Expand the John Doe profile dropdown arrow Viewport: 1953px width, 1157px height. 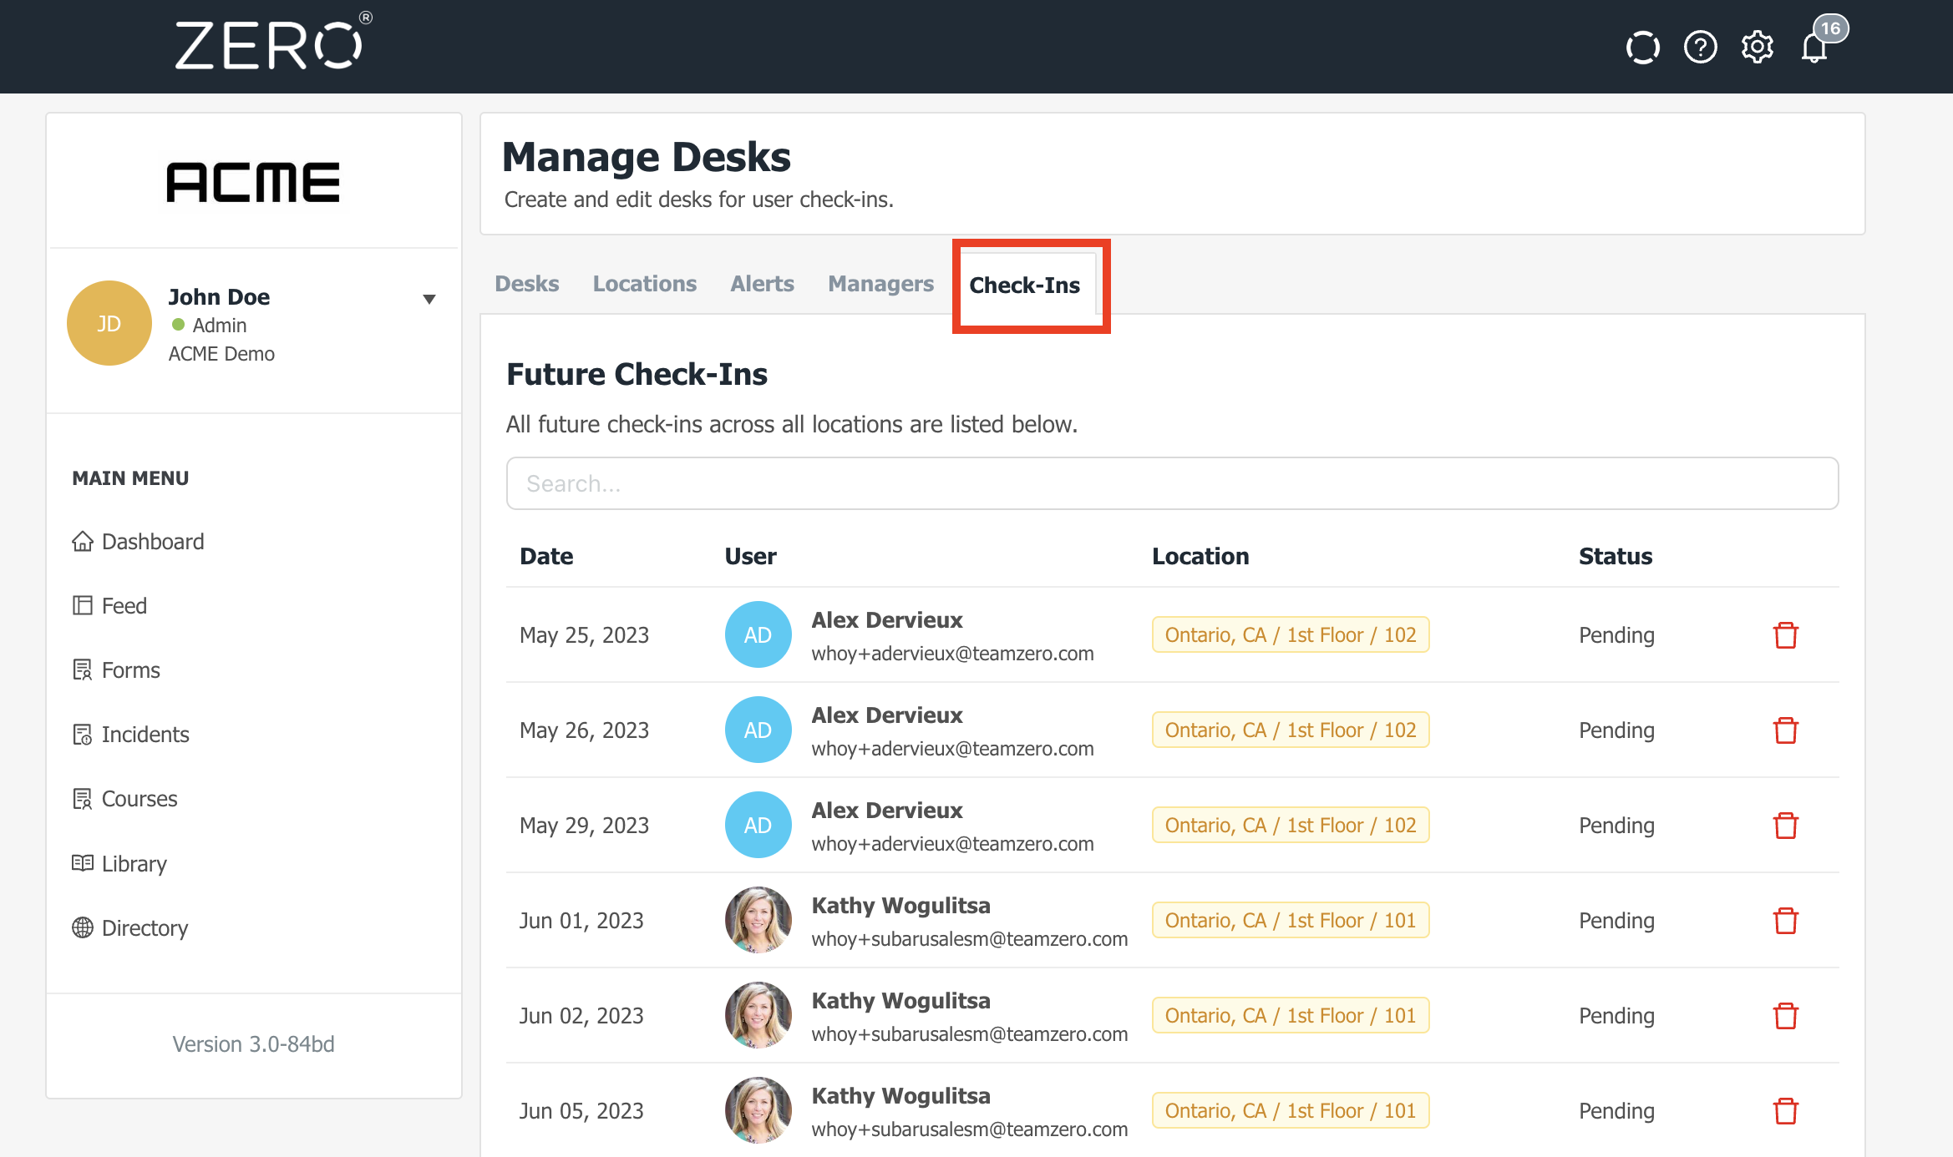pyautogui.click(x=429, y=299)
